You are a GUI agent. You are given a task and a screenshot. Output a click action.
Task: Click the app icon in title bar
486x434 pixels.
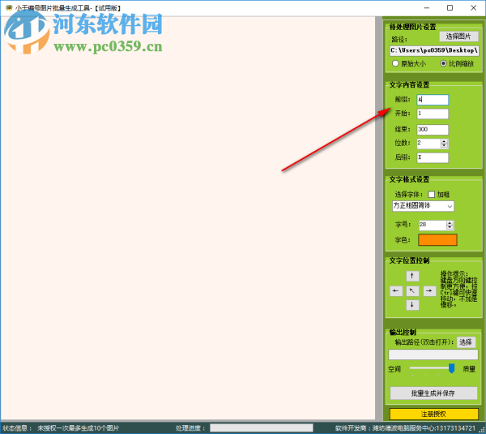(9, 8)
